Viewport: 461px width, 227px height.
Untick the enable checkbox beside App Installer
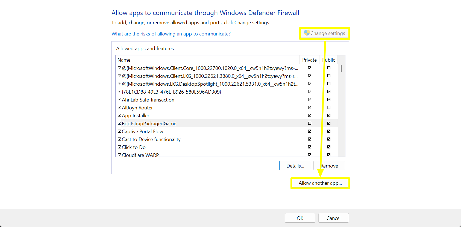tap(119, 115)
